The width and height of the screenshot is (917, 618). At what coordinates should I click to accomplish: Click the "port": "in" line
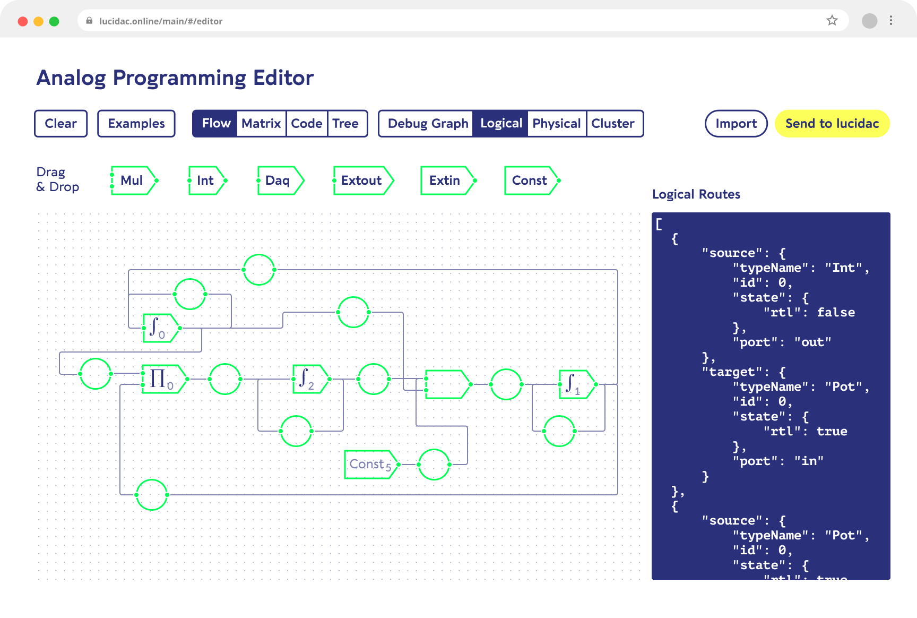click(x=778, y=461)
